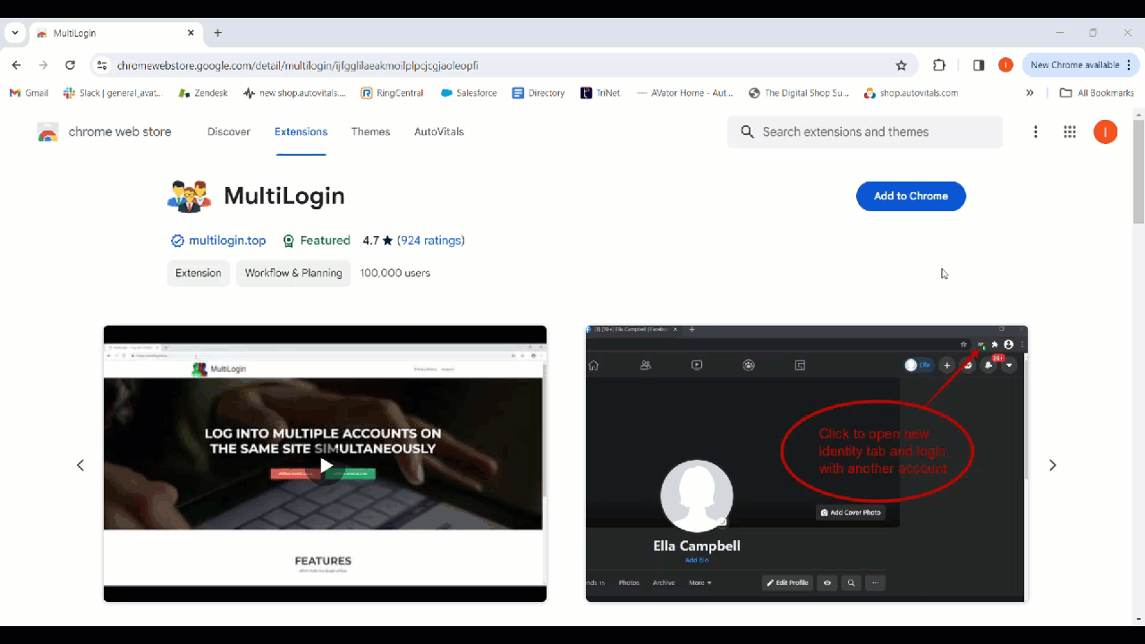The width and height of the screenshot is (1145, 644).
Task: Show the next screenshot with the right arrow
Action: 1053,465
